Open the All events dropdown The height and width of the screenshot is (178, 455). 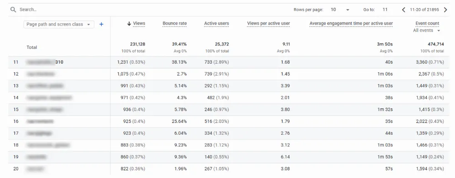pyautogui.click(x=427, y=31)
